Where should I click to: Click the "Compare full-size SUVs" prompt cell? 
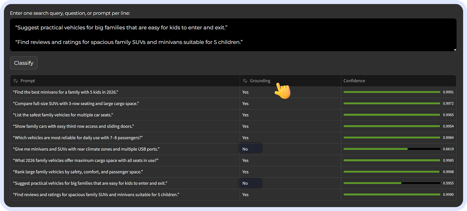(76, 103)
